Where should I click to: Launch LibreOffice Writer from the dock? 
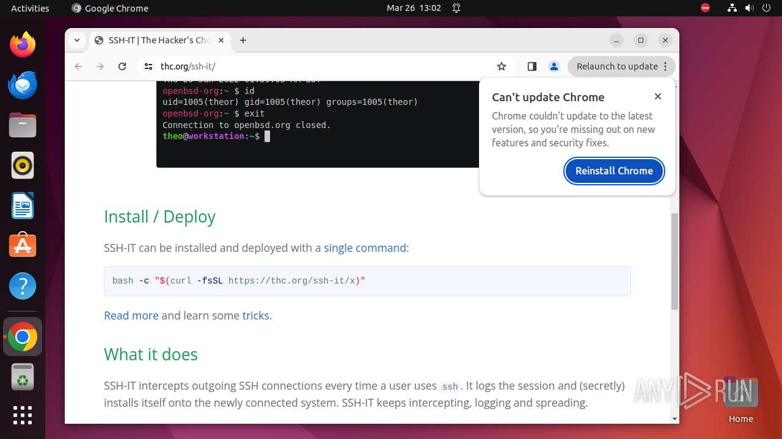coord(23,205)
